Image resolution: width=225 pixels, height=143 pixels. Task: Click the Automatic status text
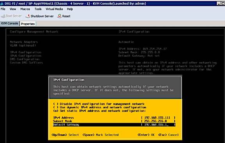[126, 42]
